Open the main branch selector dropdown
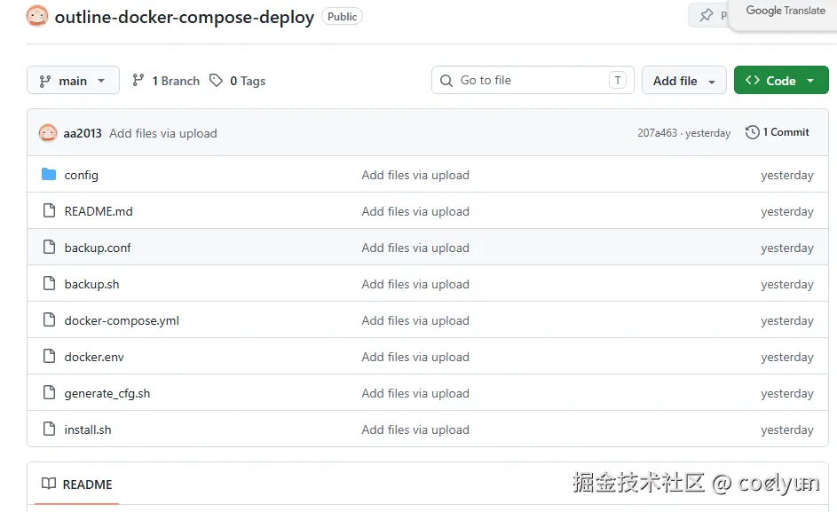837x512 pixels. [x=73, y=80]
